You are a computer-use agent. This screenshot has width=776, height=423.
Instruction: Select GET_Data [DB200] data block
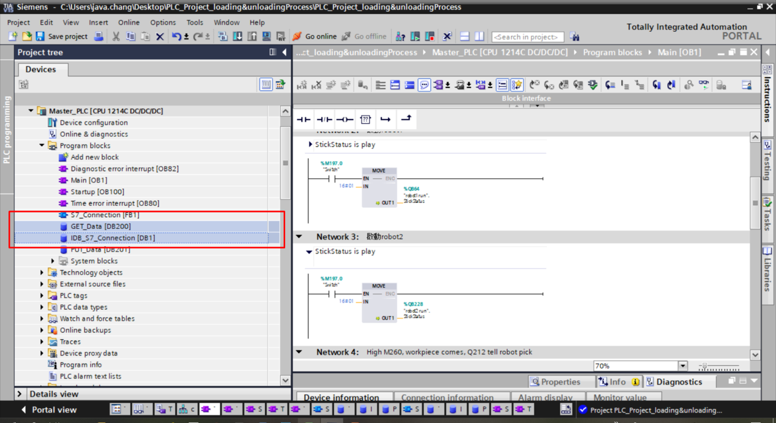click(x=100, y=226)
